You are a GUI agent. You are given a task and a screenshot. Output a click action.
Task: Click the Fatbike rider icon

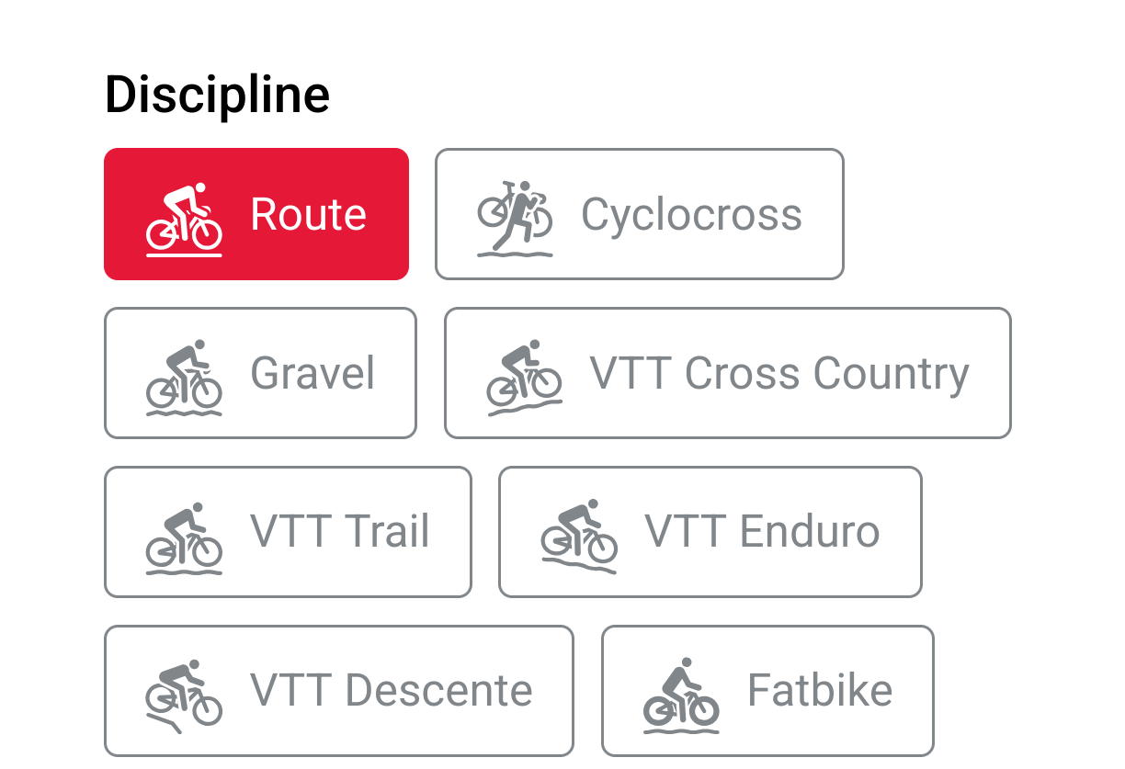click(x=681, y=695)
